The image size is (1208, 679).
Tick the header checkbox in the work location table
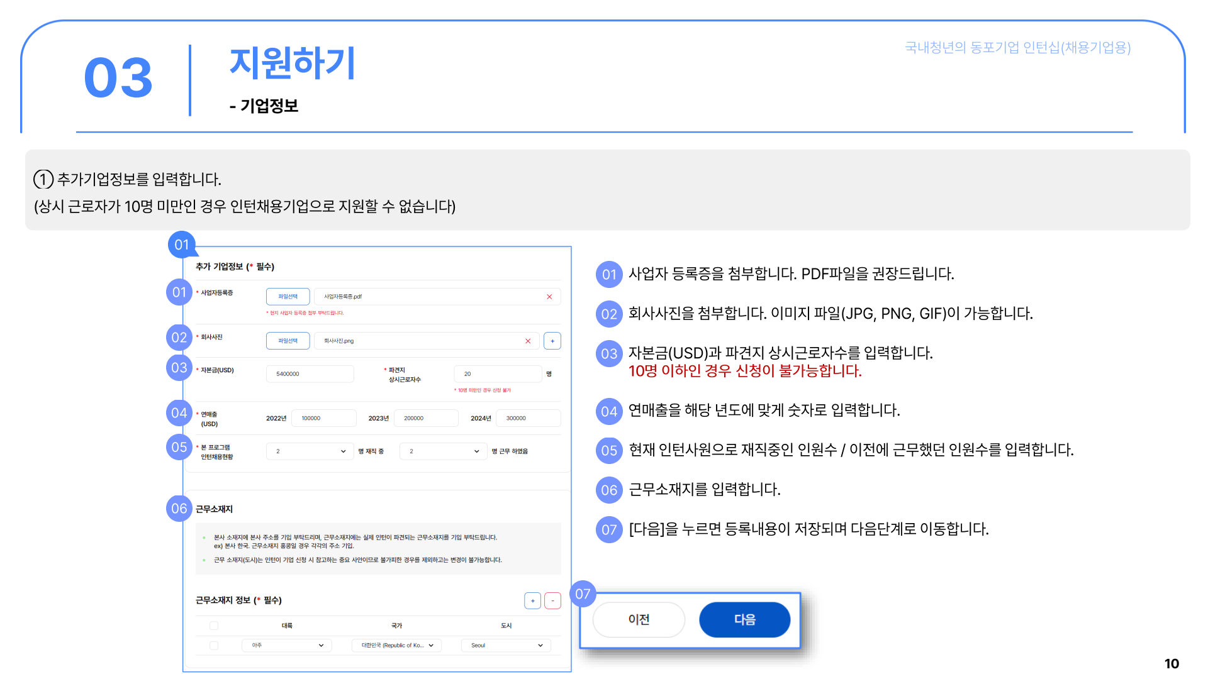pos(214,626)
